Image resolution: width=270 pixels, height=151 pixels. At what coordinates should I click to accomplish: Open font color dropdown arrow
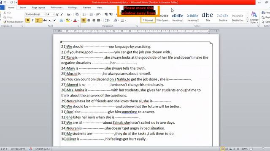tap(78, 21)
